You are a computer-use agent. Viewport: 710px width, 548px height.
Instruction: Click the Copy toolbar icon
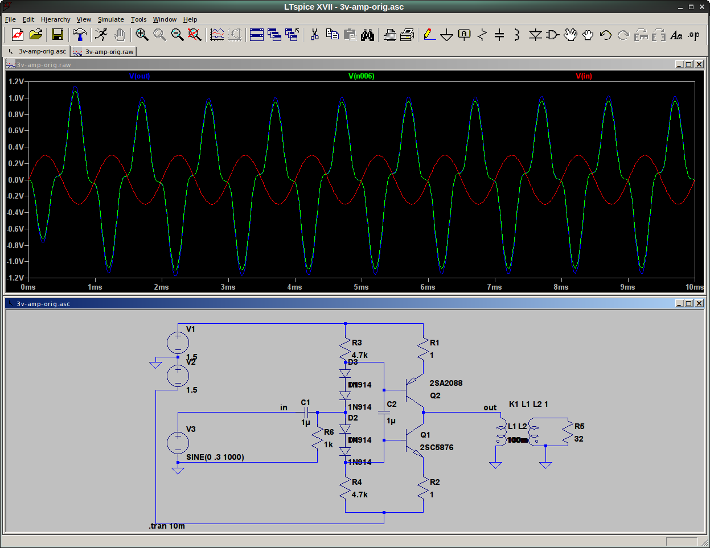click(333, 35)
